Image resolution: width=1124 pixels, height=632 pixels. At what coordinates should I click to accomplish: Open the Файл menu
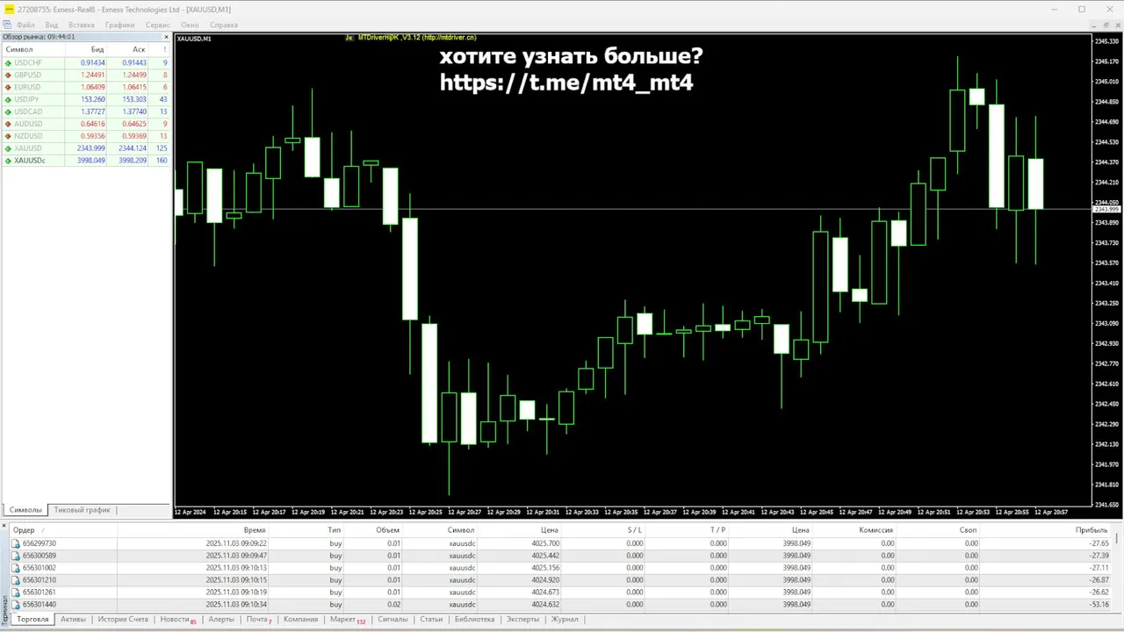25,25
